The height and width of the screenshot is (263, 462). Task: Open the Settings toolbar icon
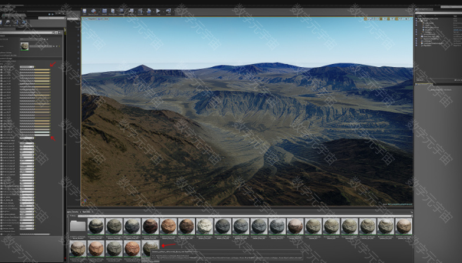(122, 11)
